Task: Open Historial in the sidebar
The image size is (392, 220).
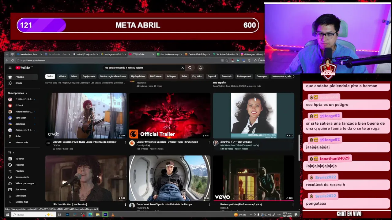Action: pyautogui.click(x=21, y=165)
